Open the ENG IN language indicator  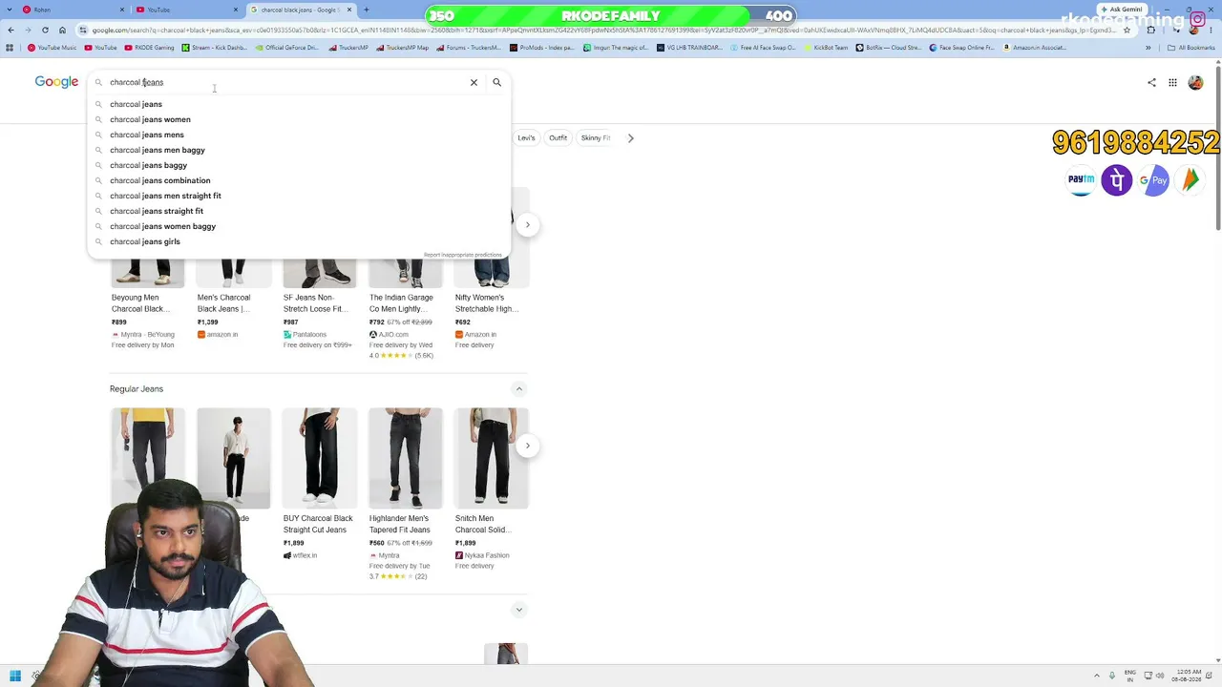1130,677
